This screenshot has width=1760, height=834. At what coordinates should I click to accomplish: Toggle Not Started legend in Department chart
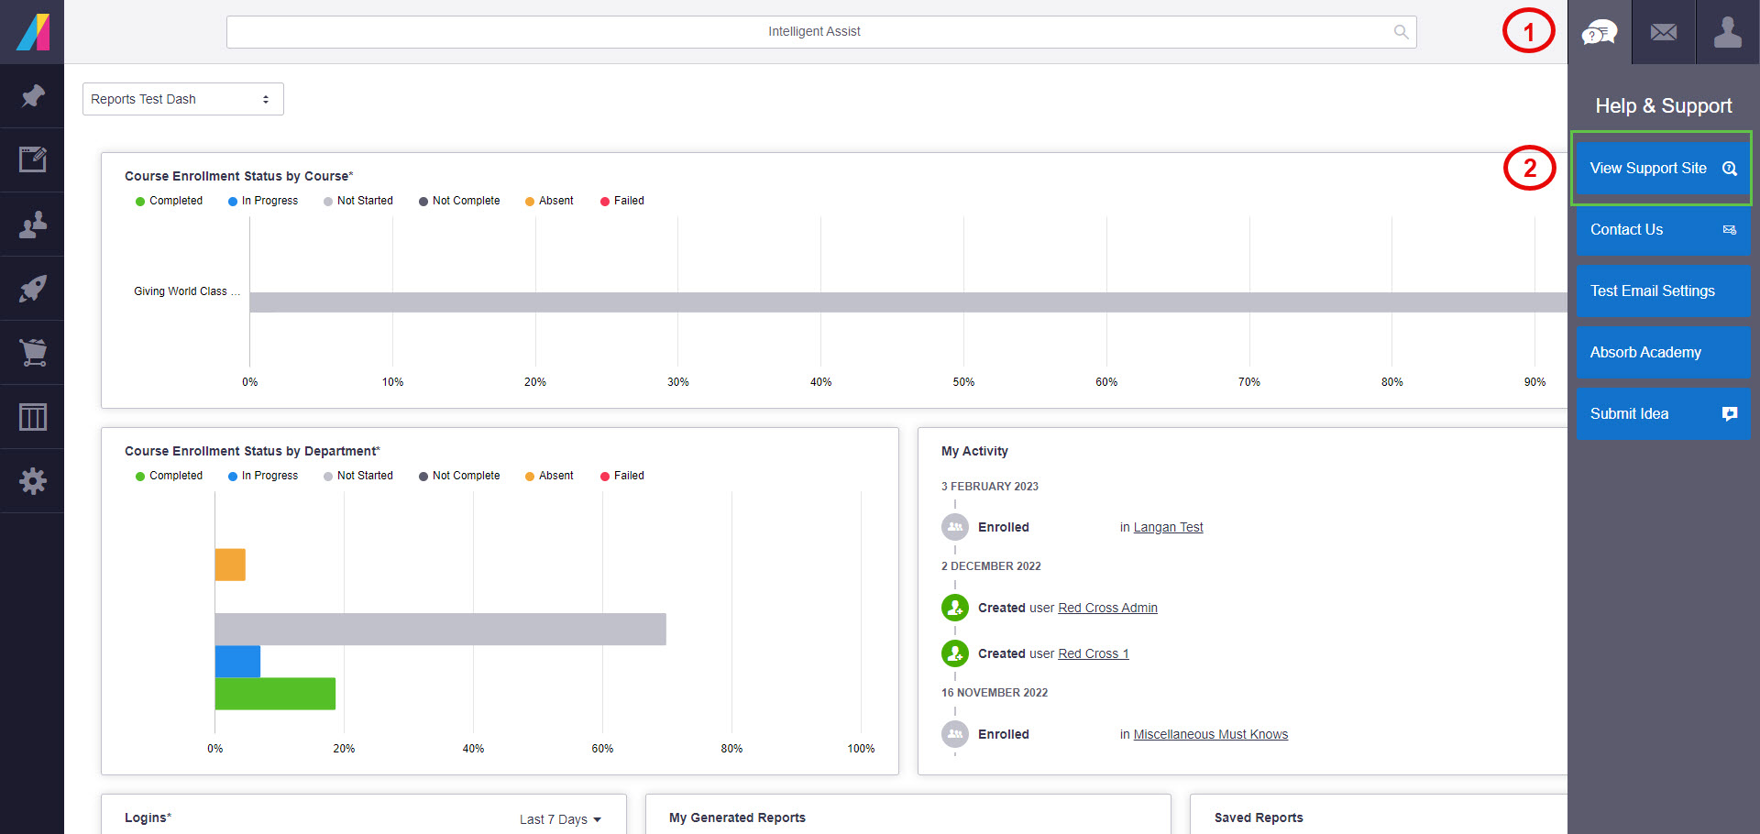tap(358, 476)
